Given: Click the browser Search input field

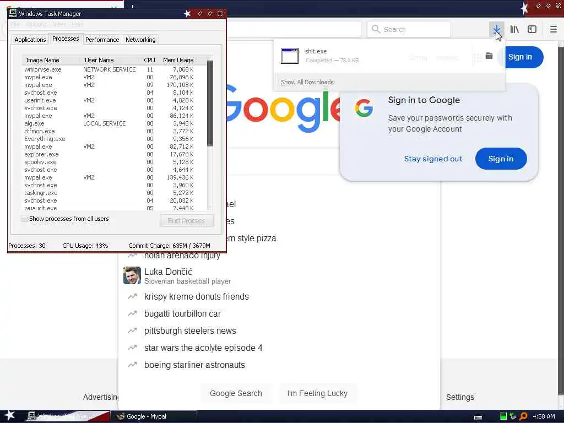Looking at the screenshot, I should tap(409, 29).
